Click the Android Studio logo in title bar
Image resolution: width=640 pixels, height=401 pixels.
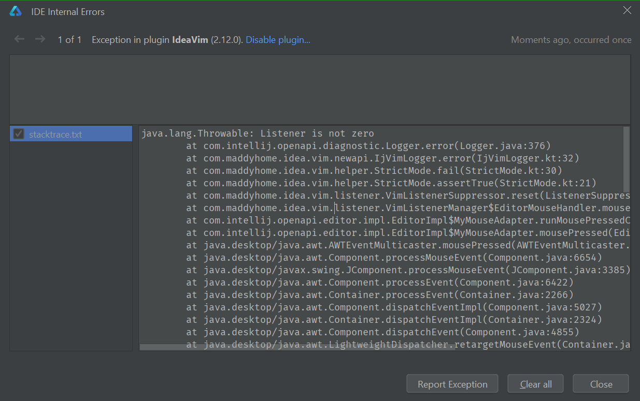pyautogui.click(x=15, y=11)
